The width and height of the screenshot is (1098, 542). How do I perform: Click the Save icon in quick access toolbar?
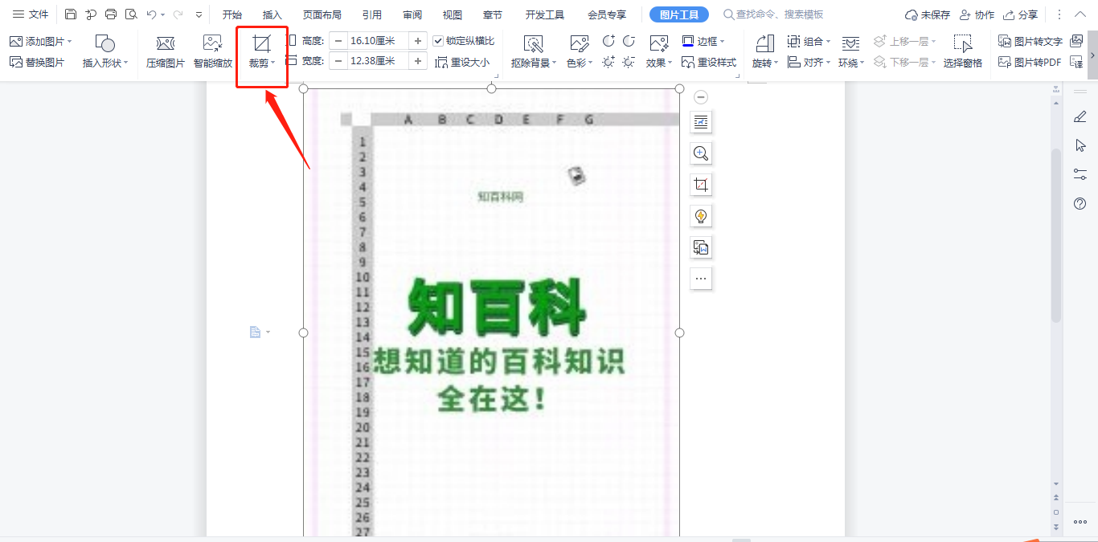71,14
